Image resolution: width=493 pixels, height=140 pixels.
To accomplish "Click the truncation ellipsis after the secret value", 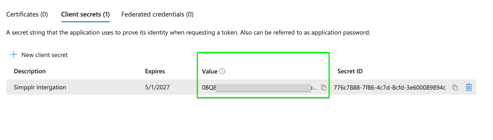I will [x=314, y=88].
